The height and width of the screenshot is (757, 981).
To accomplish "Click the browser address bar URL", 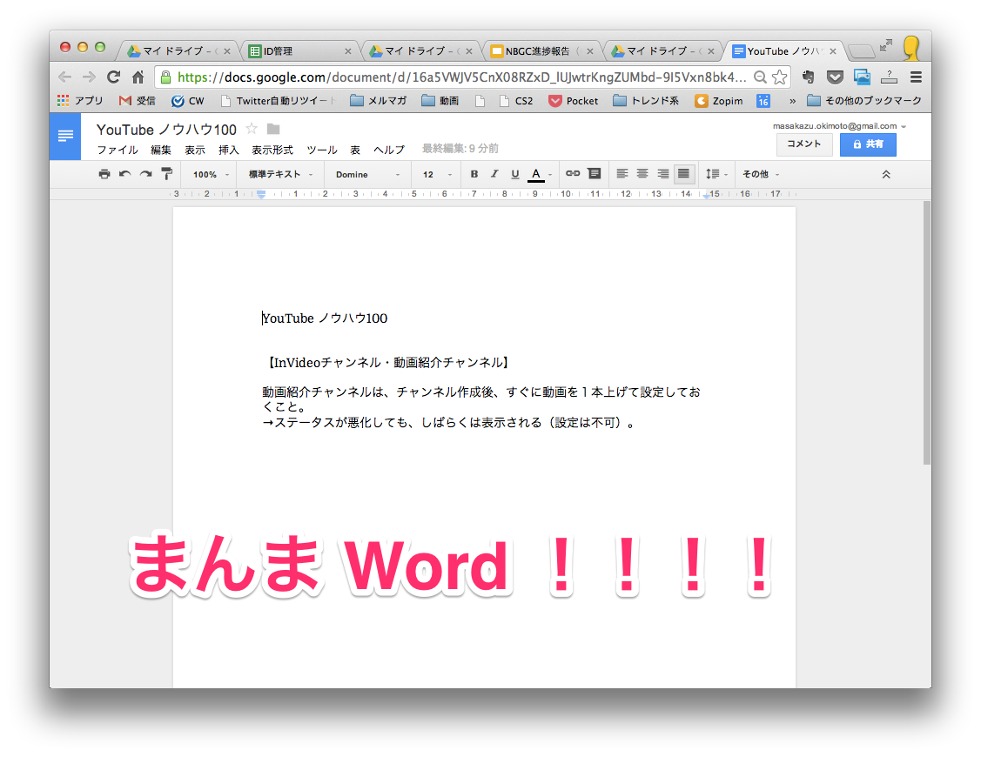I will click(x=461, y=77).
